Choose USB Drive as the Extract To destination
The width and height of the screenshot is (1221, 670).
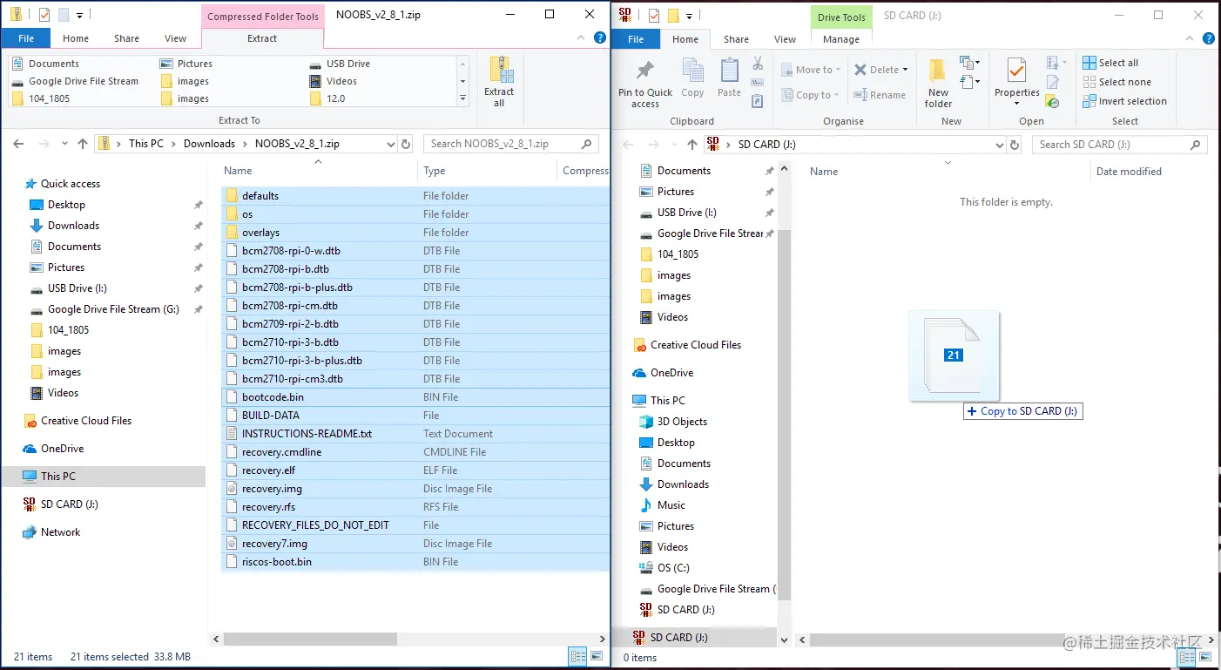tap(341, 64)
